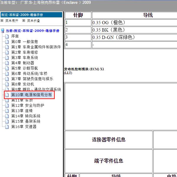Open 第3章 车身系统
Viewport: 177px width, 177px height.
point(24,58)
